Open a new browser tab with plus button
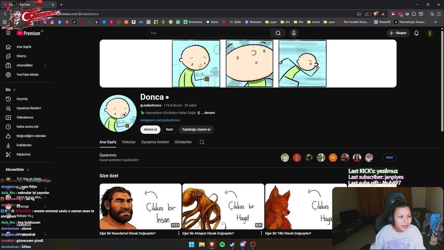 pos(61,5)
